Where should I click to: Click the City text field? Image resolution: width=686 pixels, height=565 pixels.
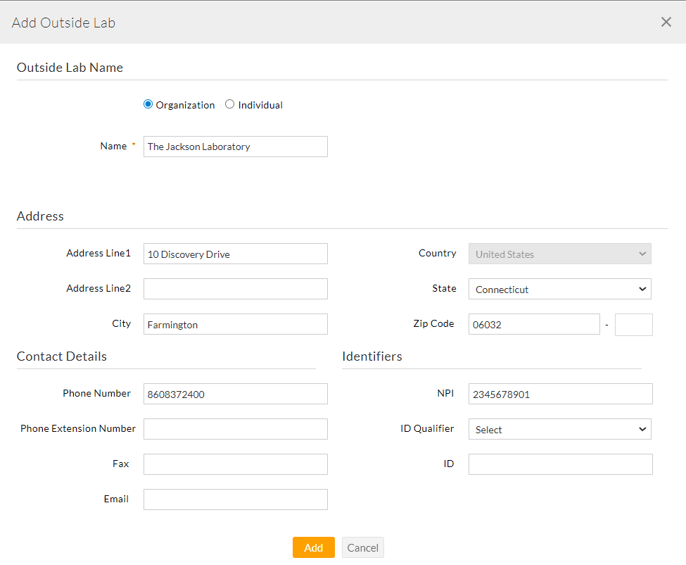235,324
